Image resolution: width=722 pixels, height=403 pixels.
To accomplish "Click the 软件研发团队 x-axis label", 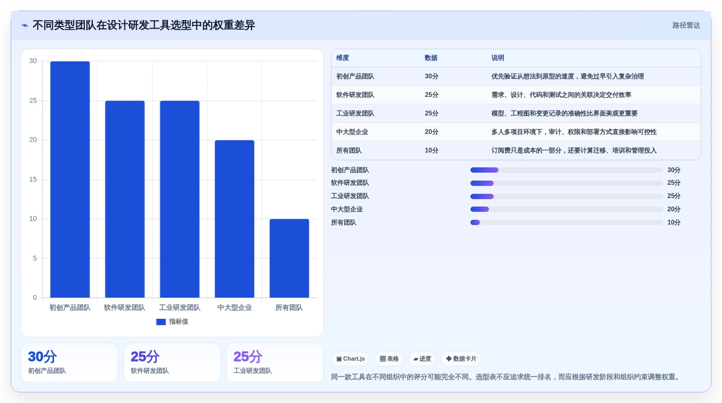I will 124,308.
